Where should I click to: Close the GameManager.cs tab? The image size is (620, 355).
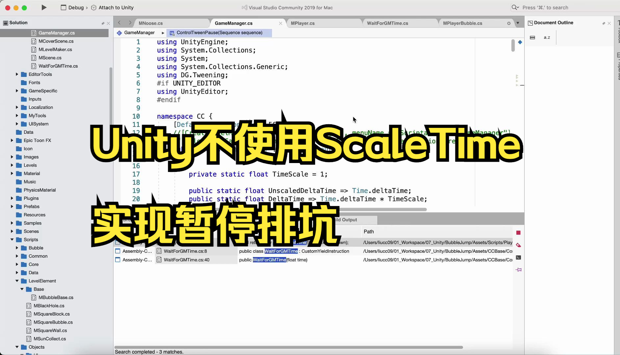tap(281, 23)
